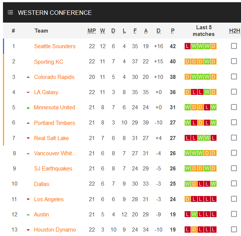Click the Western Conference header title
The width and height of the screenshot is (241, 236).
[55, 13]
